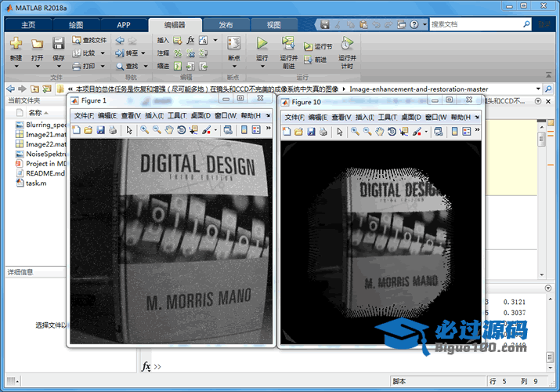Click the insert colorbar icon in Figure 10

(x=454, y=132)
